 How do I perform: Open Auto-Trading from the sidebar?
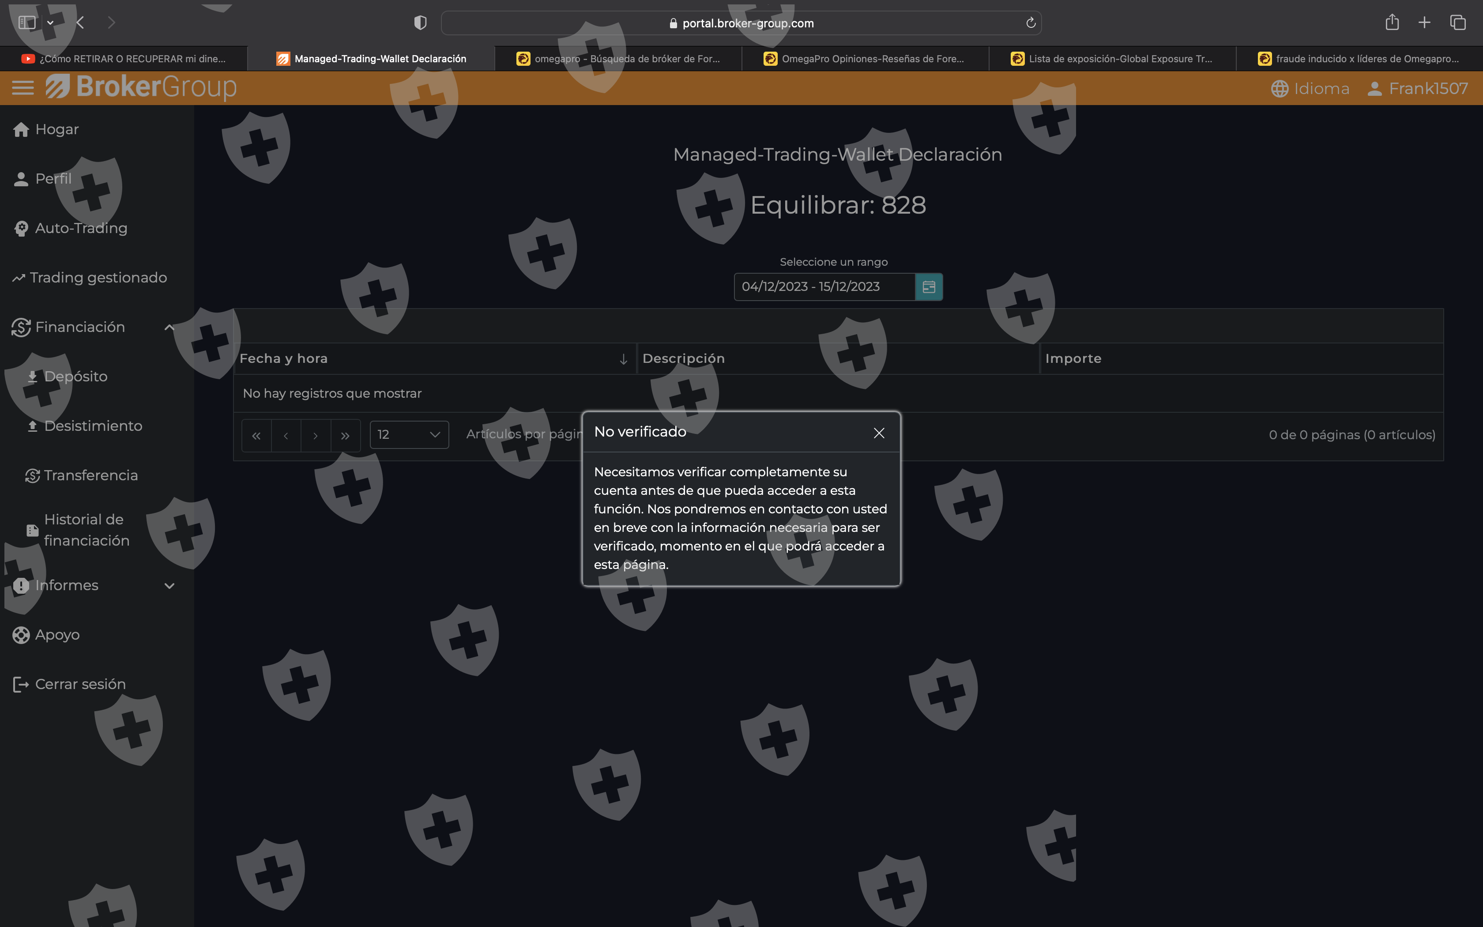tap(81, 228)
